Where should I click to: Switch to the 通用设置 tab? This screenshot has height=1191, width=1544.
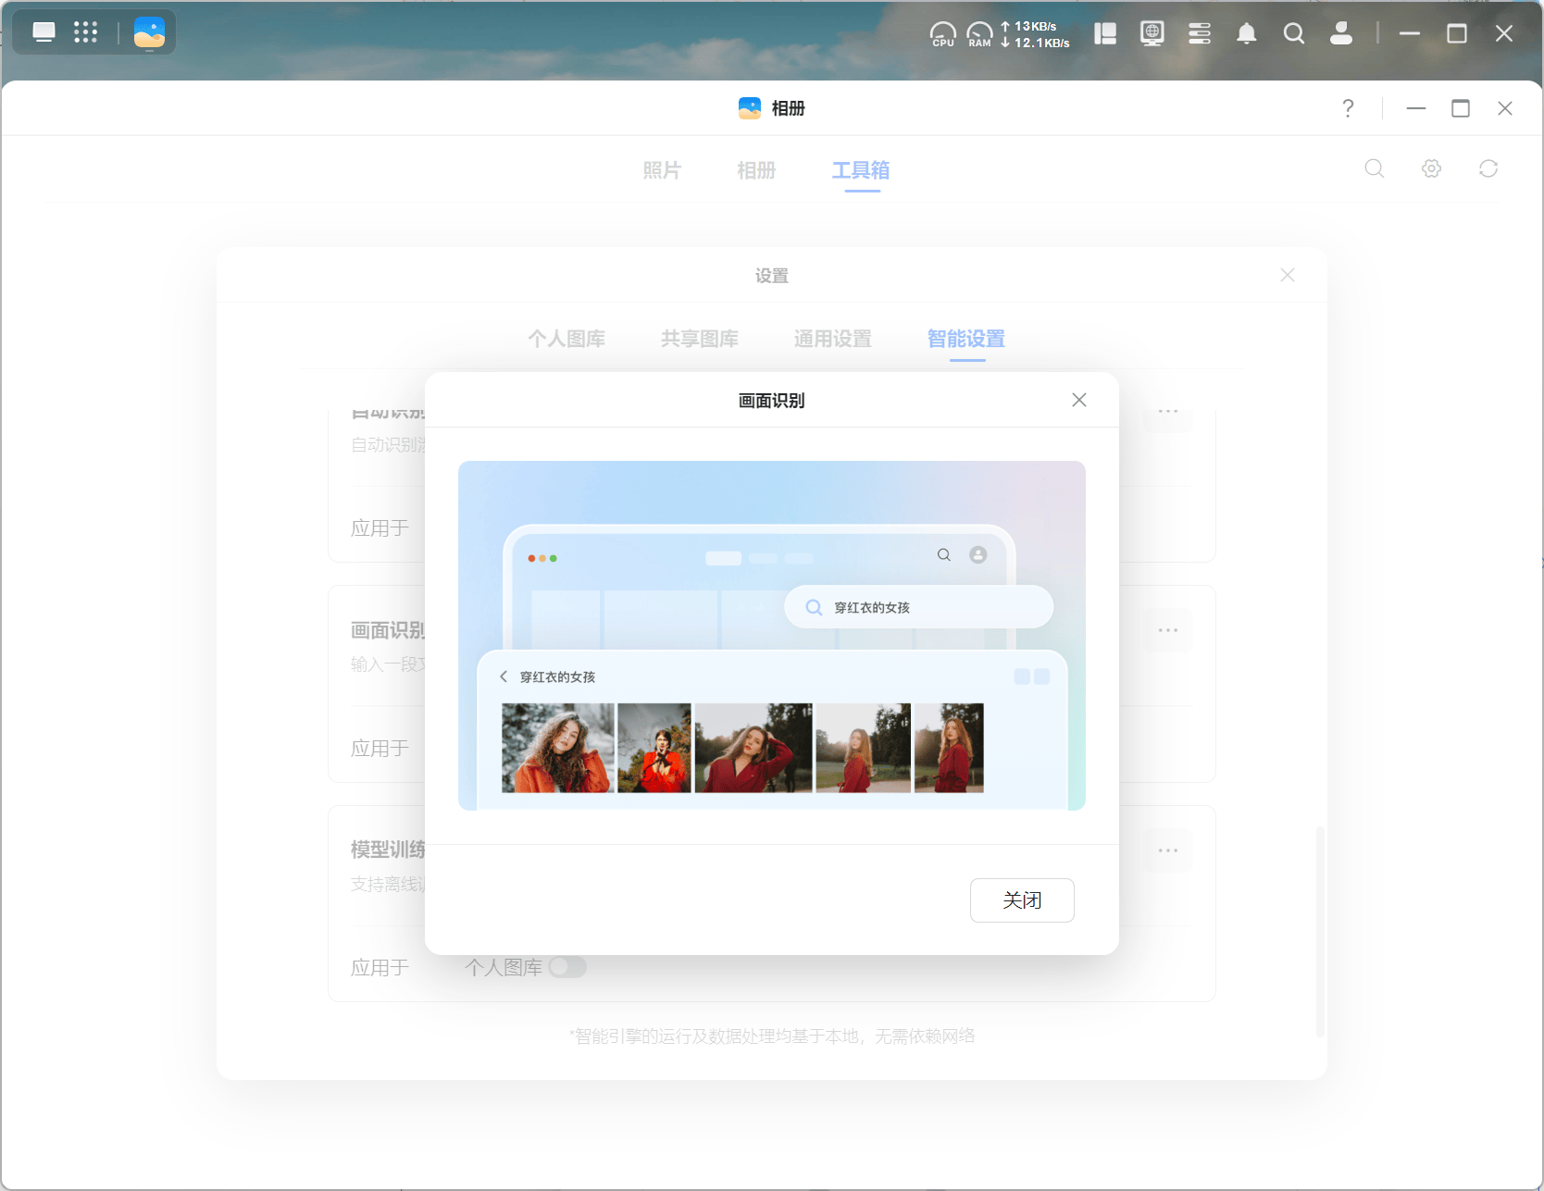coord(832,339)
